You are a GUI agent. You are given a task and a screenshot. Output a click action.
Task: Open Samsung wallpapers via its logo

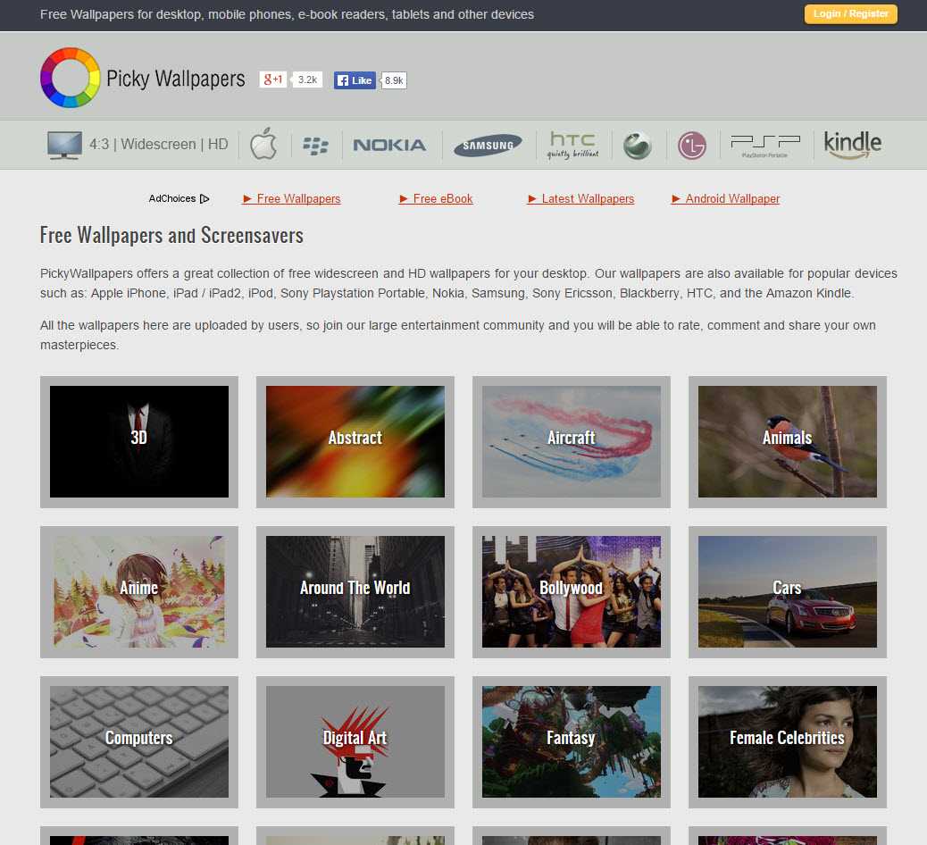tap(488, 146)
